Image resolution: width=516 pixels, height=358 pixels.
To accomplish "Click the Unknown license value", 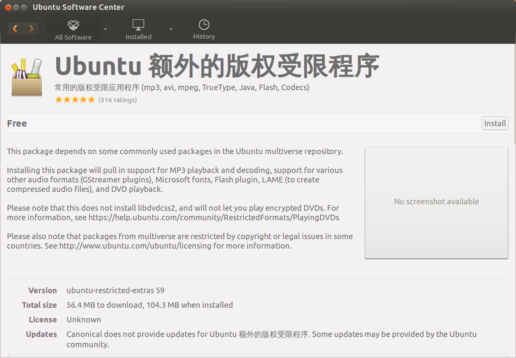I will pyautogui.click(x=84, y=319).
